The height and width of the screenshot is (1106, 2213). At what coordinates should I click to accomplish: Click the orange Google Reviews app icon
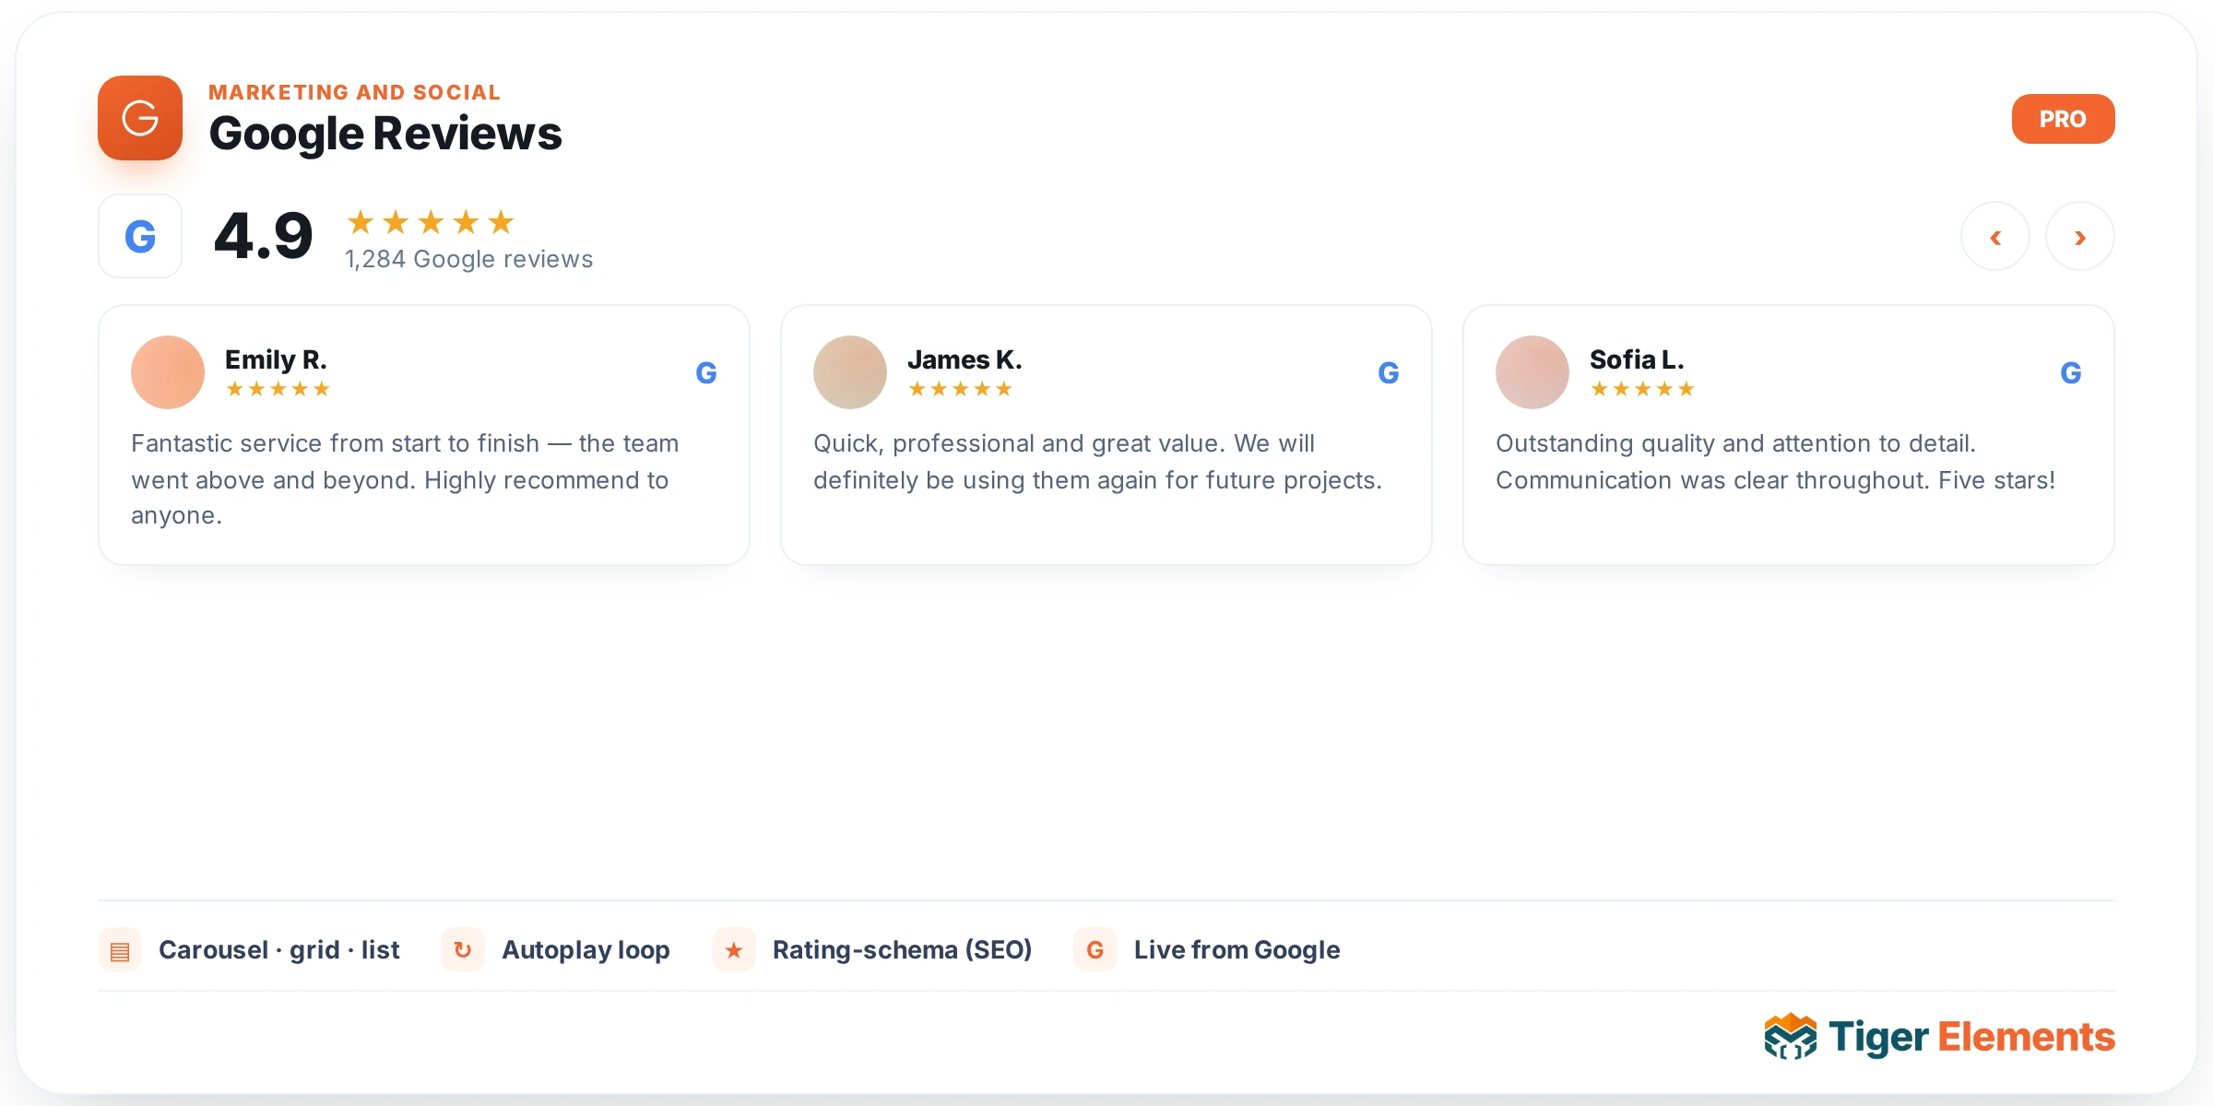pos(140,118)
